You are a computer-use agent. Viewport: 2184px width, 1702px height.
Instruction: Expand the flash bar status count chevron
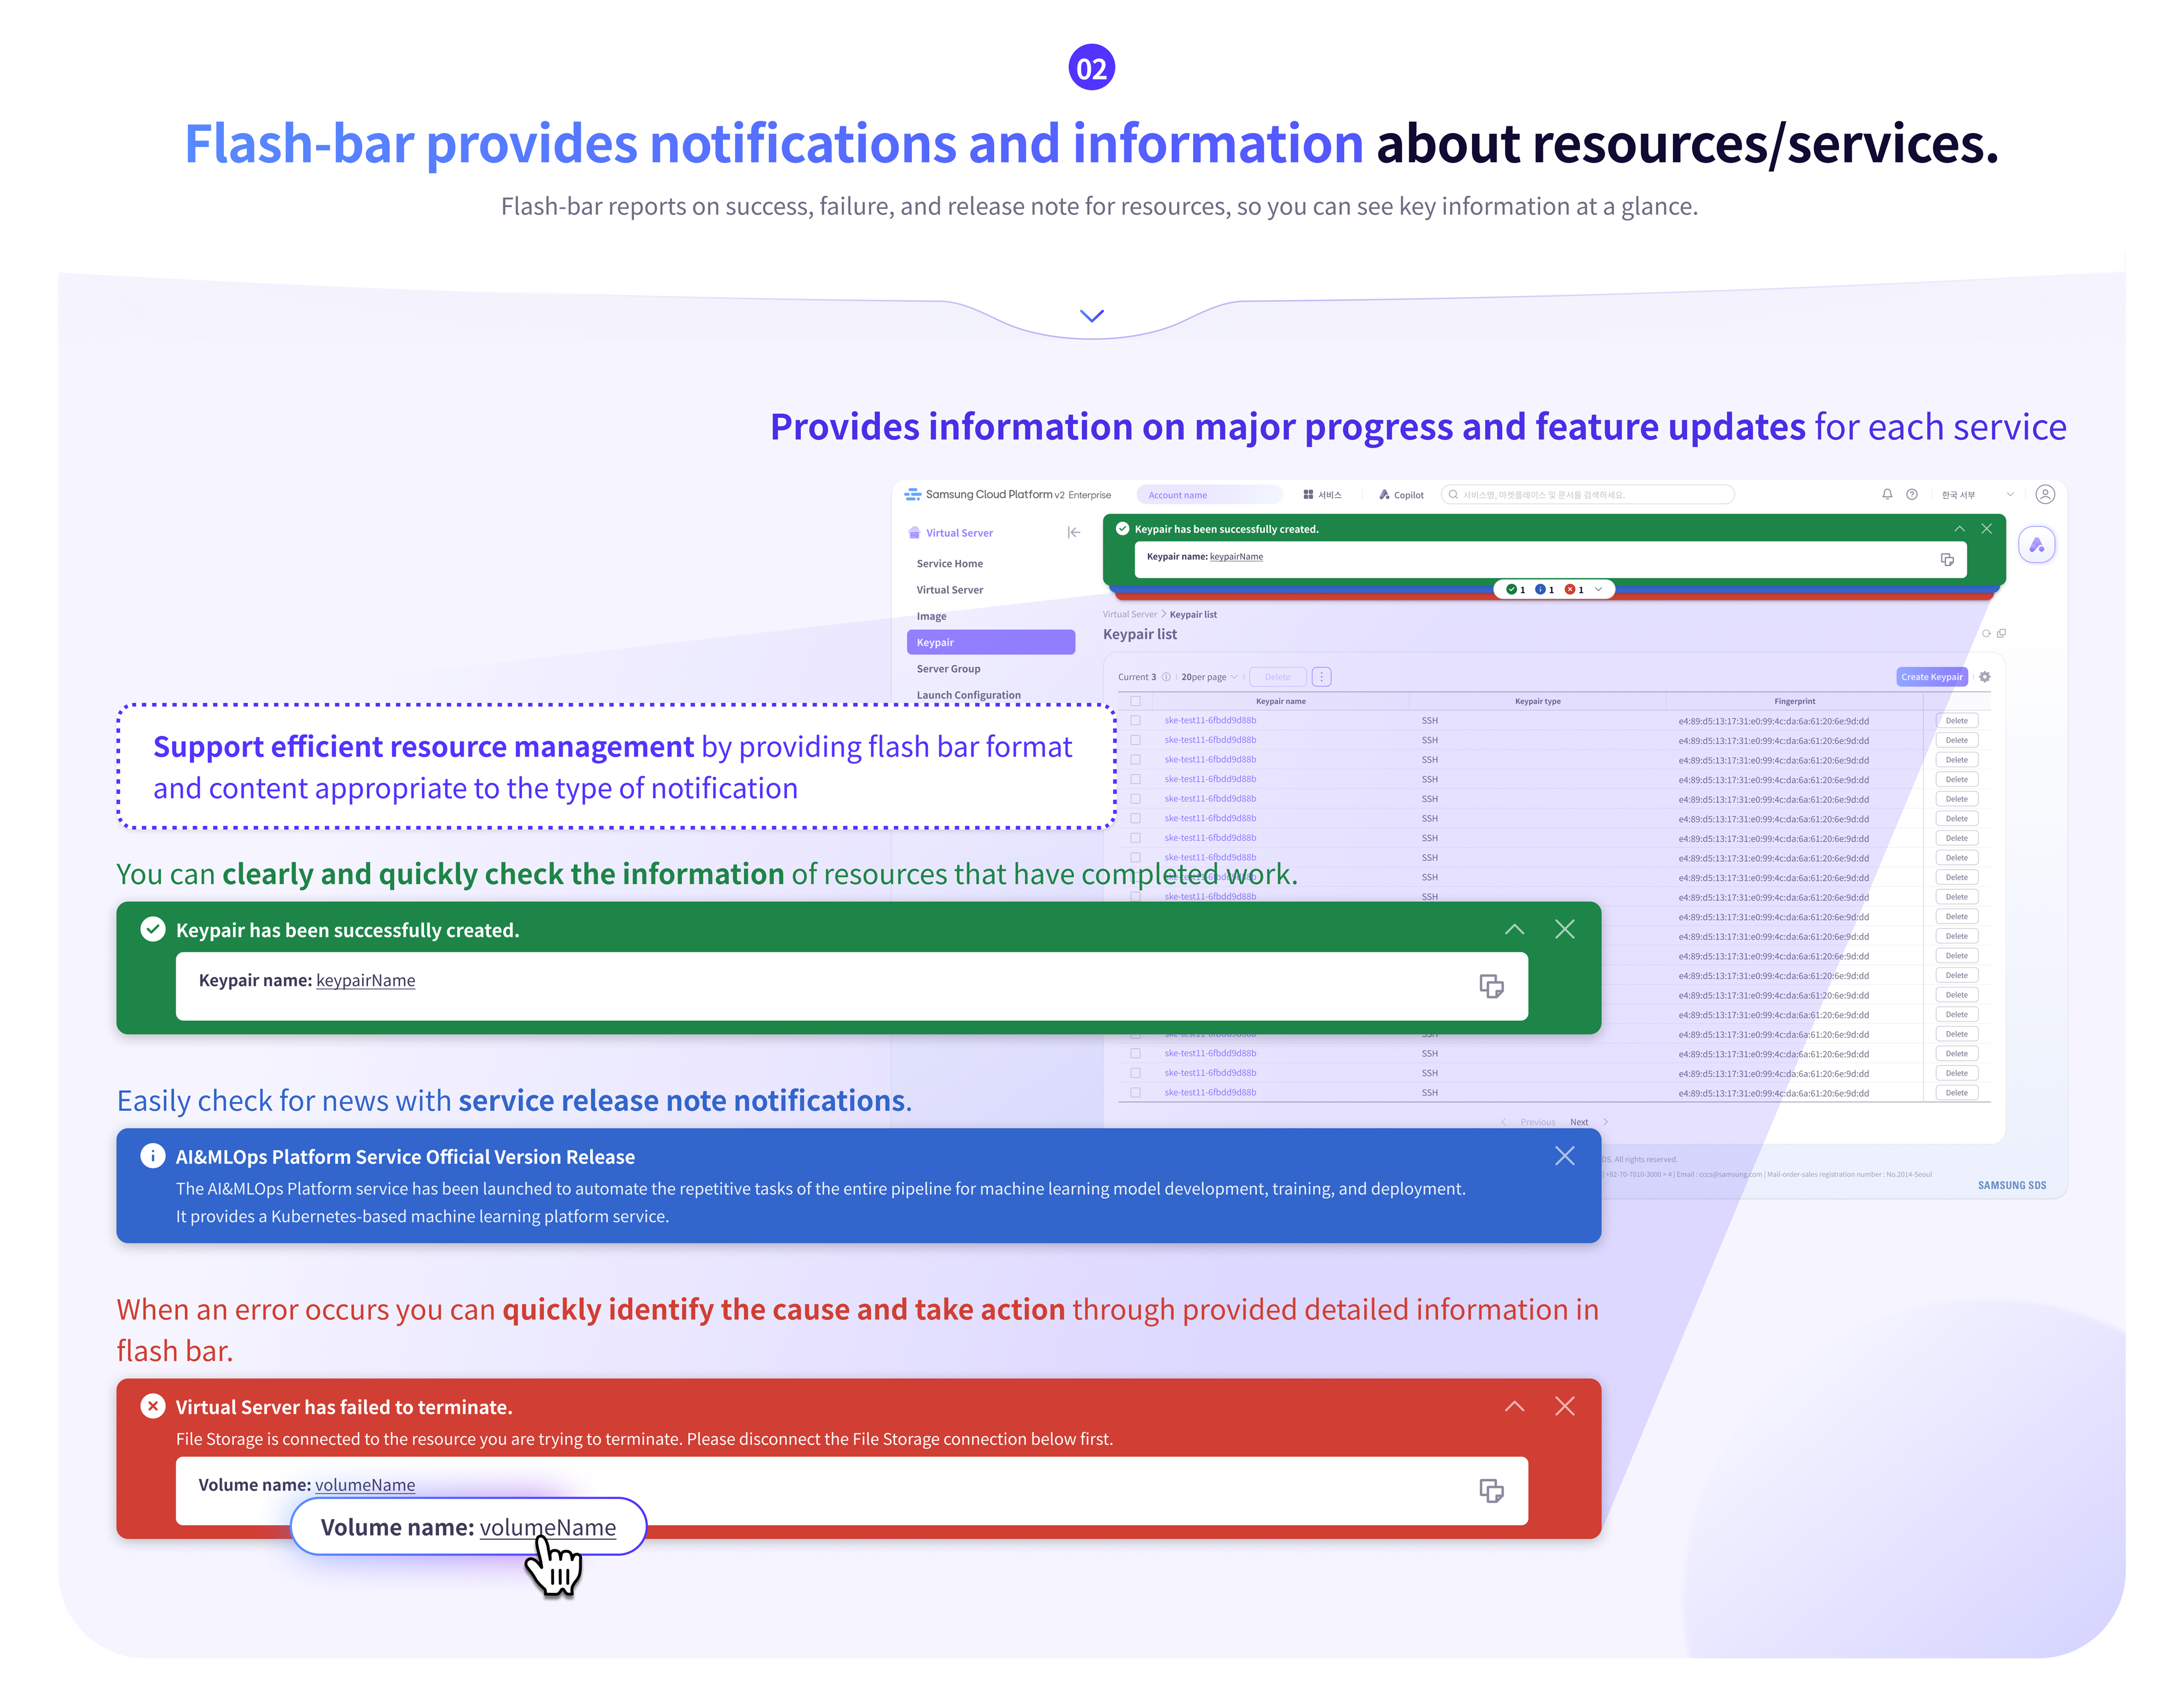tap(1598, 589)
